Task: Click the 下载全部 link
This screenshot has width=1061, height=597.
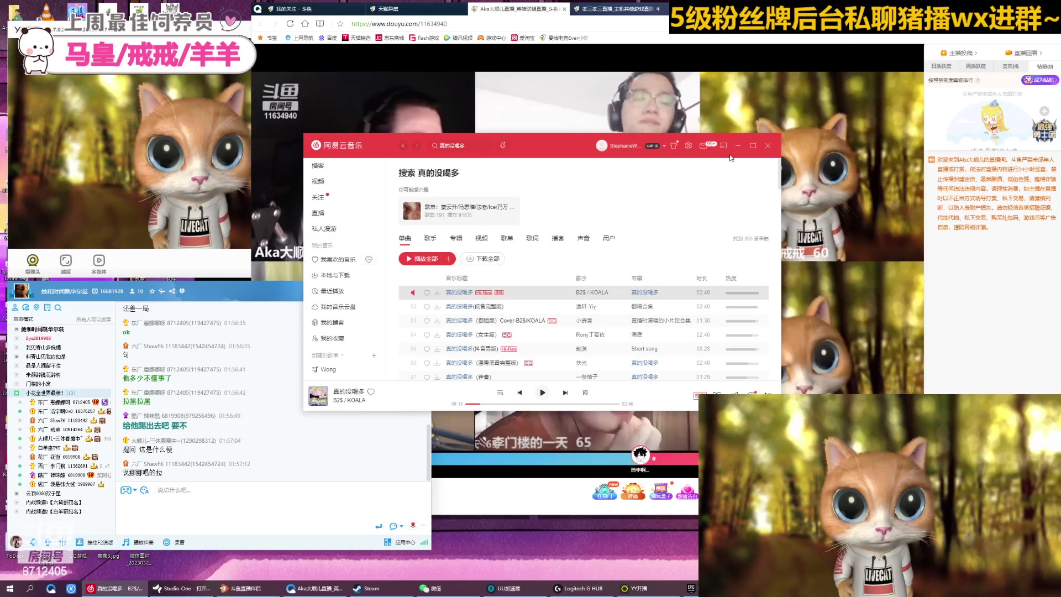Action: 482,258
